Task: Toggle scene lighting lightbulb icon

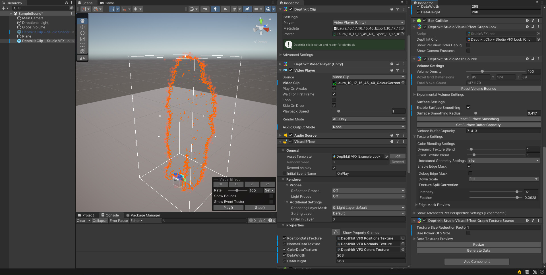Action: [x=215, y=9]
